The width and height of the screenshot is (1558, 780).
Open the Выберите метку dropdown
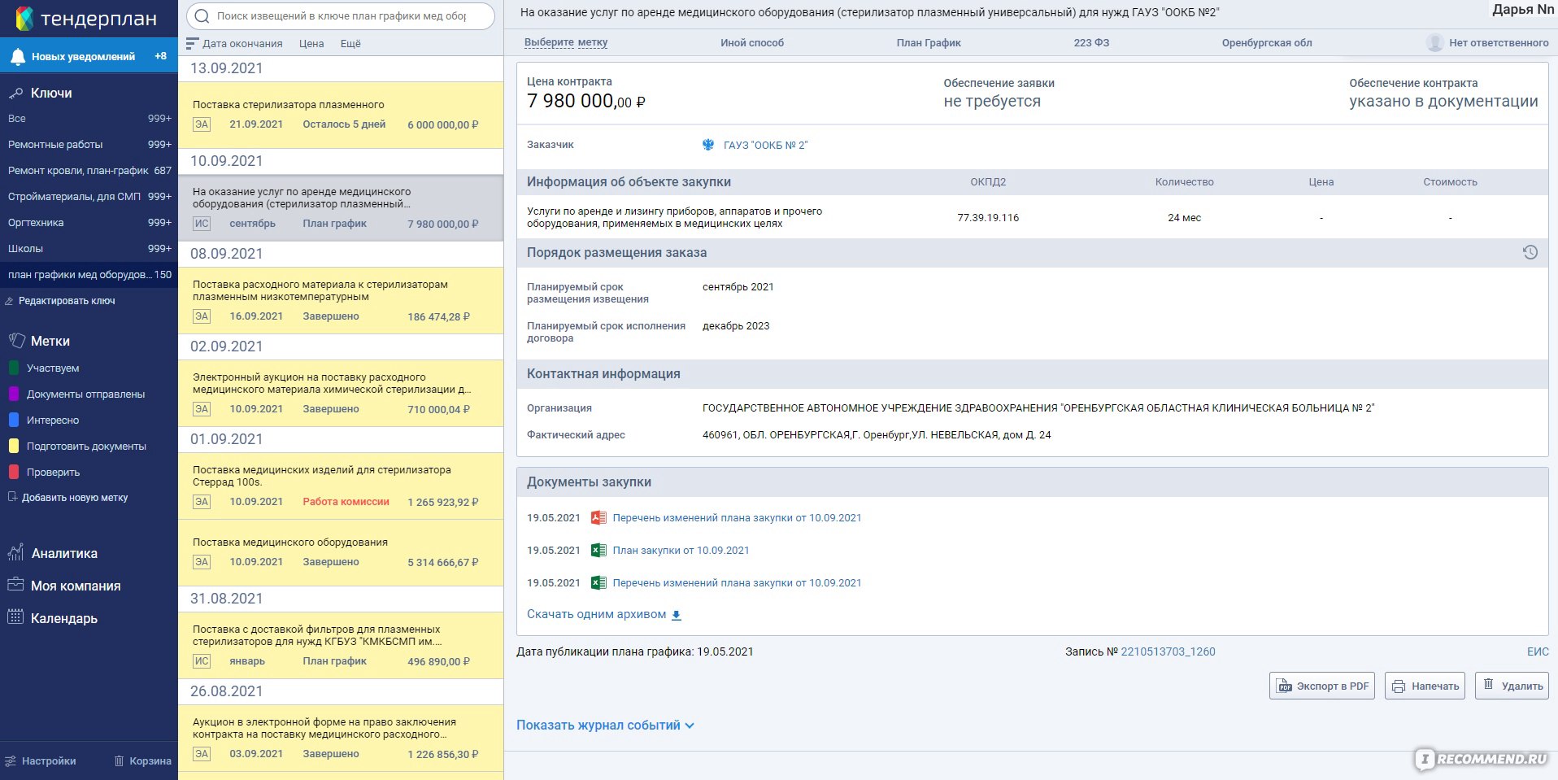[x=566, y=43]
